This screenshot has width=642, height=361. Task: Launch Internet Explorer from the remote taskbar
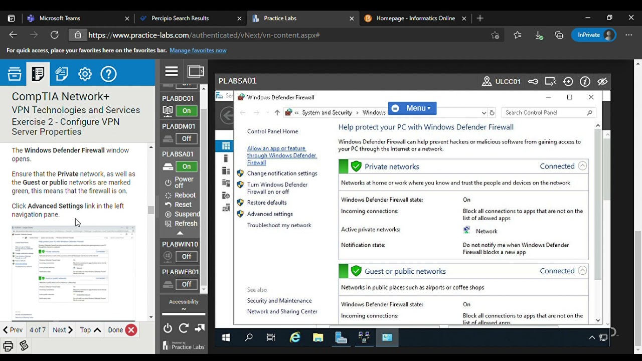(295, 338)
